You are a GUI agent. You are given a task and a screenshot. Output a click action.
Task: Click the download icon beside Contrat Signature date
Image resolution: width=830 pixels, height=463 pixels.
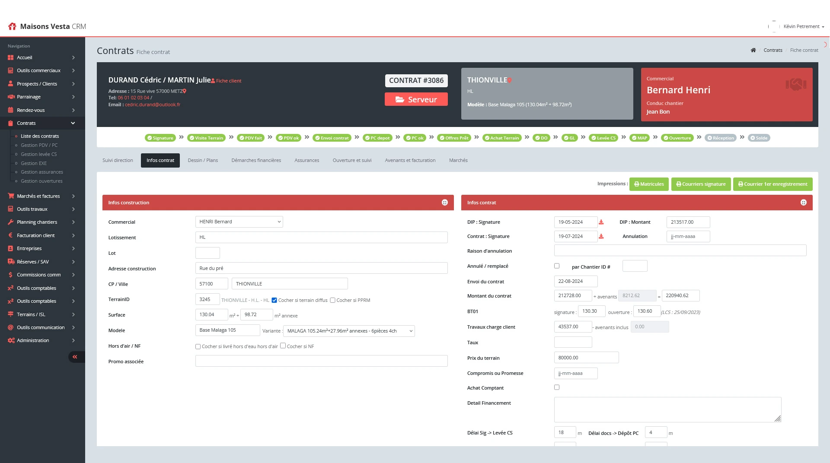[601, 237]
